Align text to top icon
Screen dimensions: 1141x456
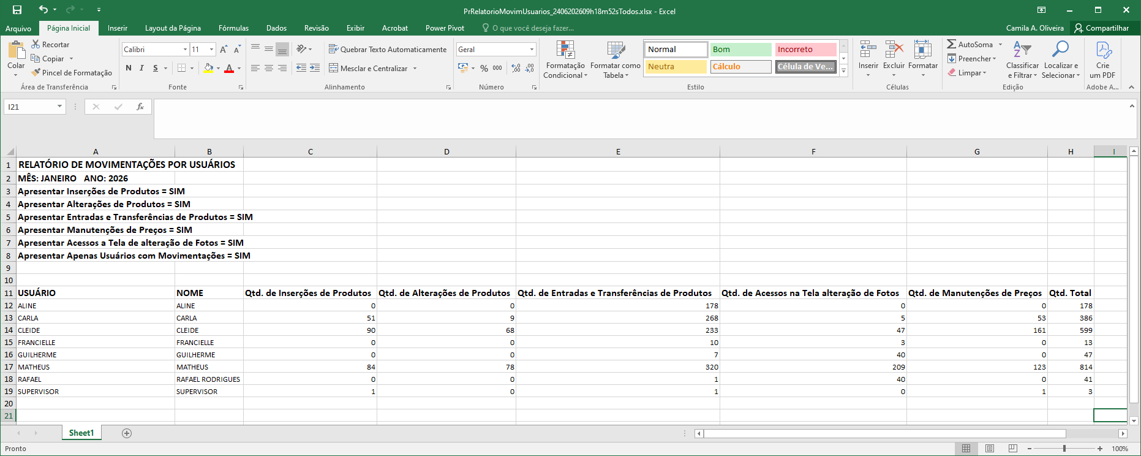tap(255, 49)
